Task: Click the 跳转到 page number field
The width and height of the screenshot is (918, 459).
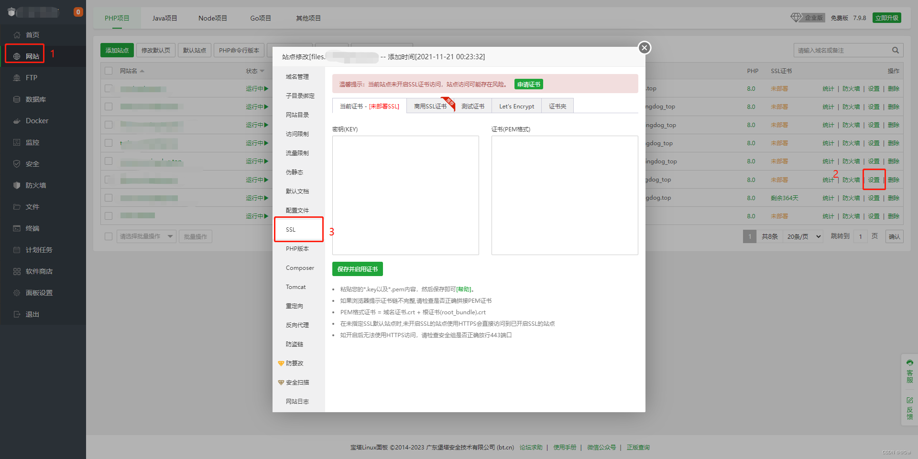Action: (x=861, y=236)
